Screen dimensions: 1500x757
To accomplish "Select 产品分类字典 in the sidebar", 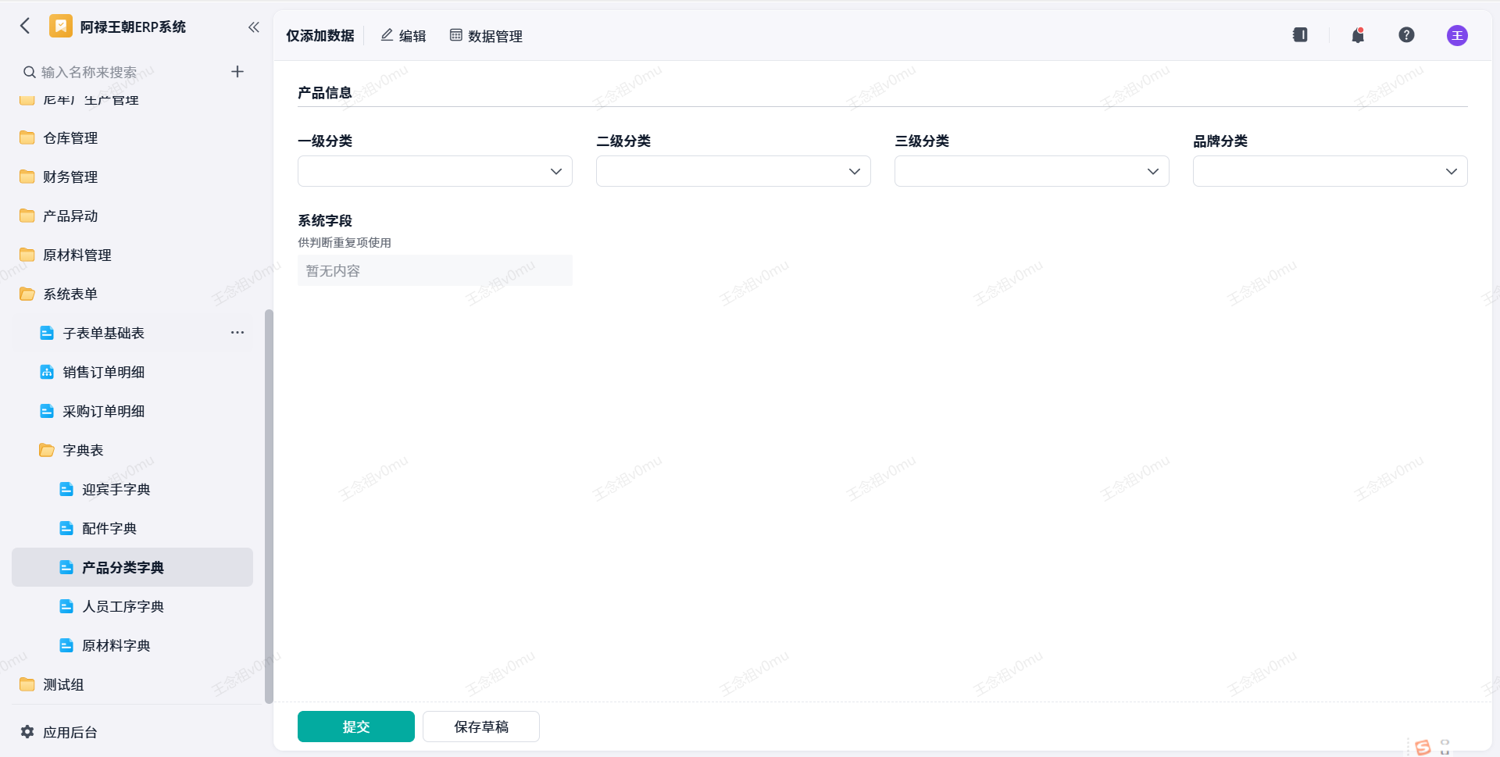I will coord(133,567).
